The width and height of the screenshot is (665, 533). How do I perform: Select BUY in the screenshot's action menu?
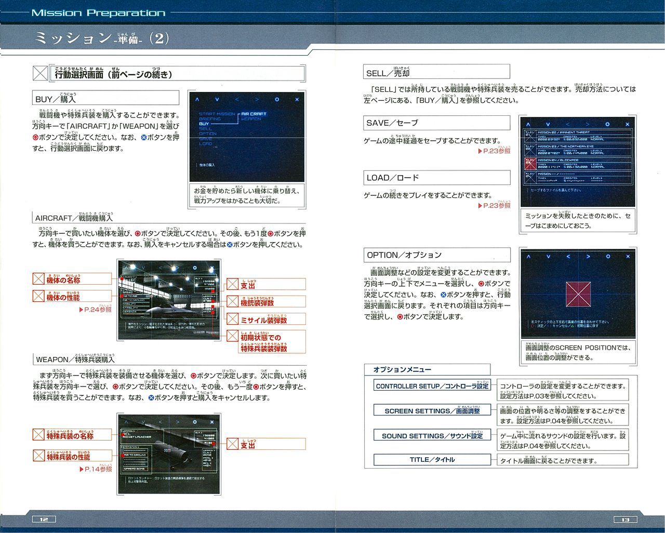pyautogui.click(x=204, y=124)
